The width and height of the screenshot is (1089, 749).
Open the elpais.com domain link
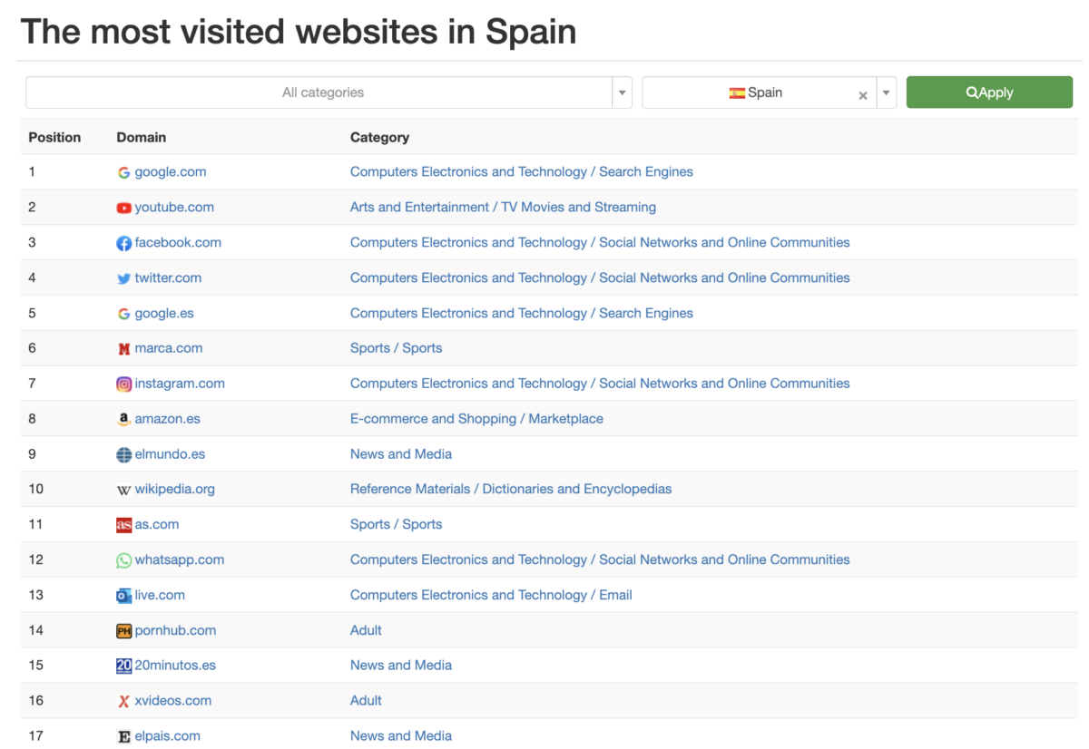pyautogui.click(x=168, y=736)
